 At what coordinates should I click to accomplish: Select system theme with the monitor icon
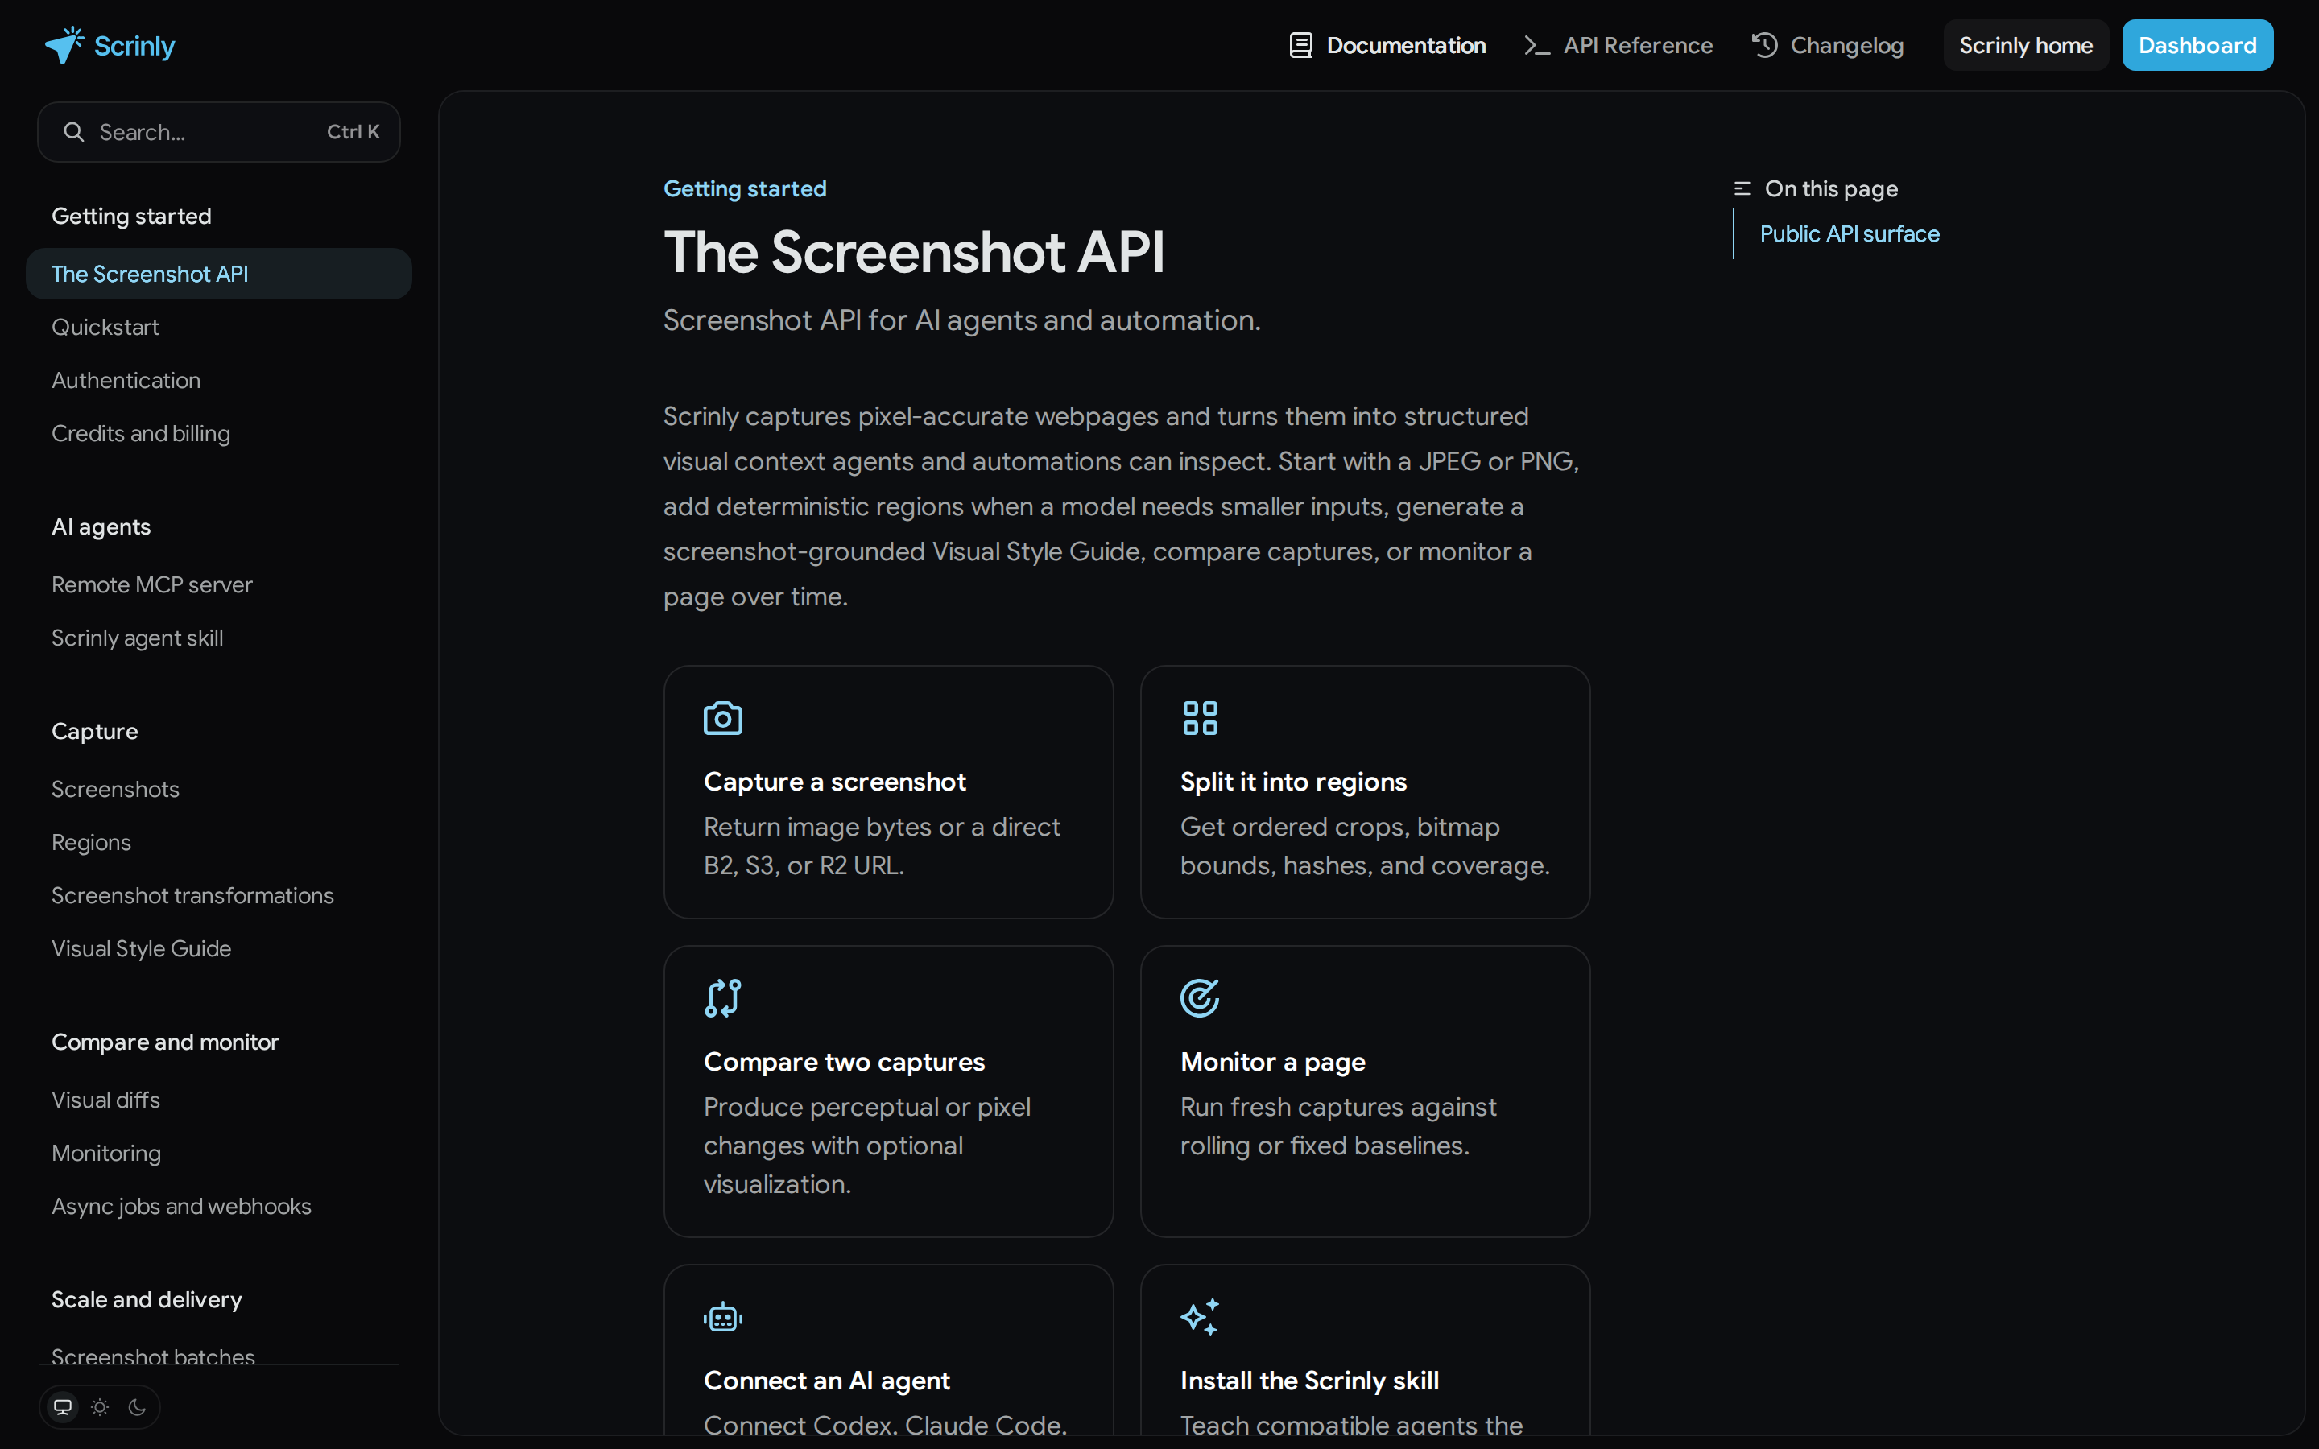click(64, 1407)
